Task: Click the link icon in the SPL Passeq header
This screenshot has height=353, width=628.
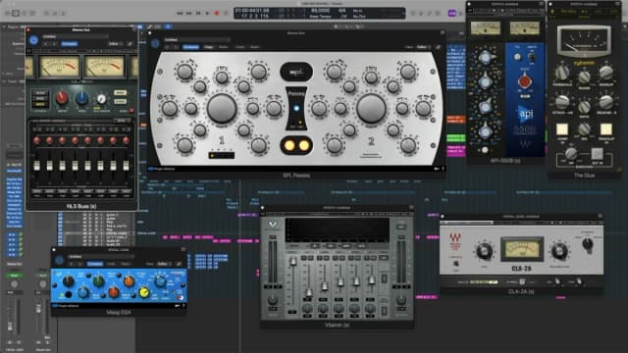Action: pyautogui.click(x=439, y=47)
